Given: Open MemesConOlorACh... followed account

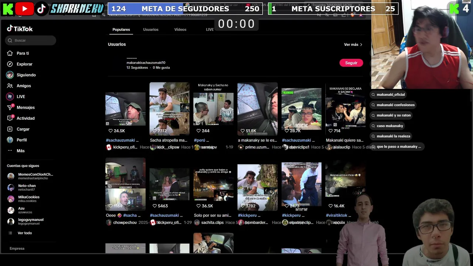Looking at the screenshot, I should coord(30,176).
